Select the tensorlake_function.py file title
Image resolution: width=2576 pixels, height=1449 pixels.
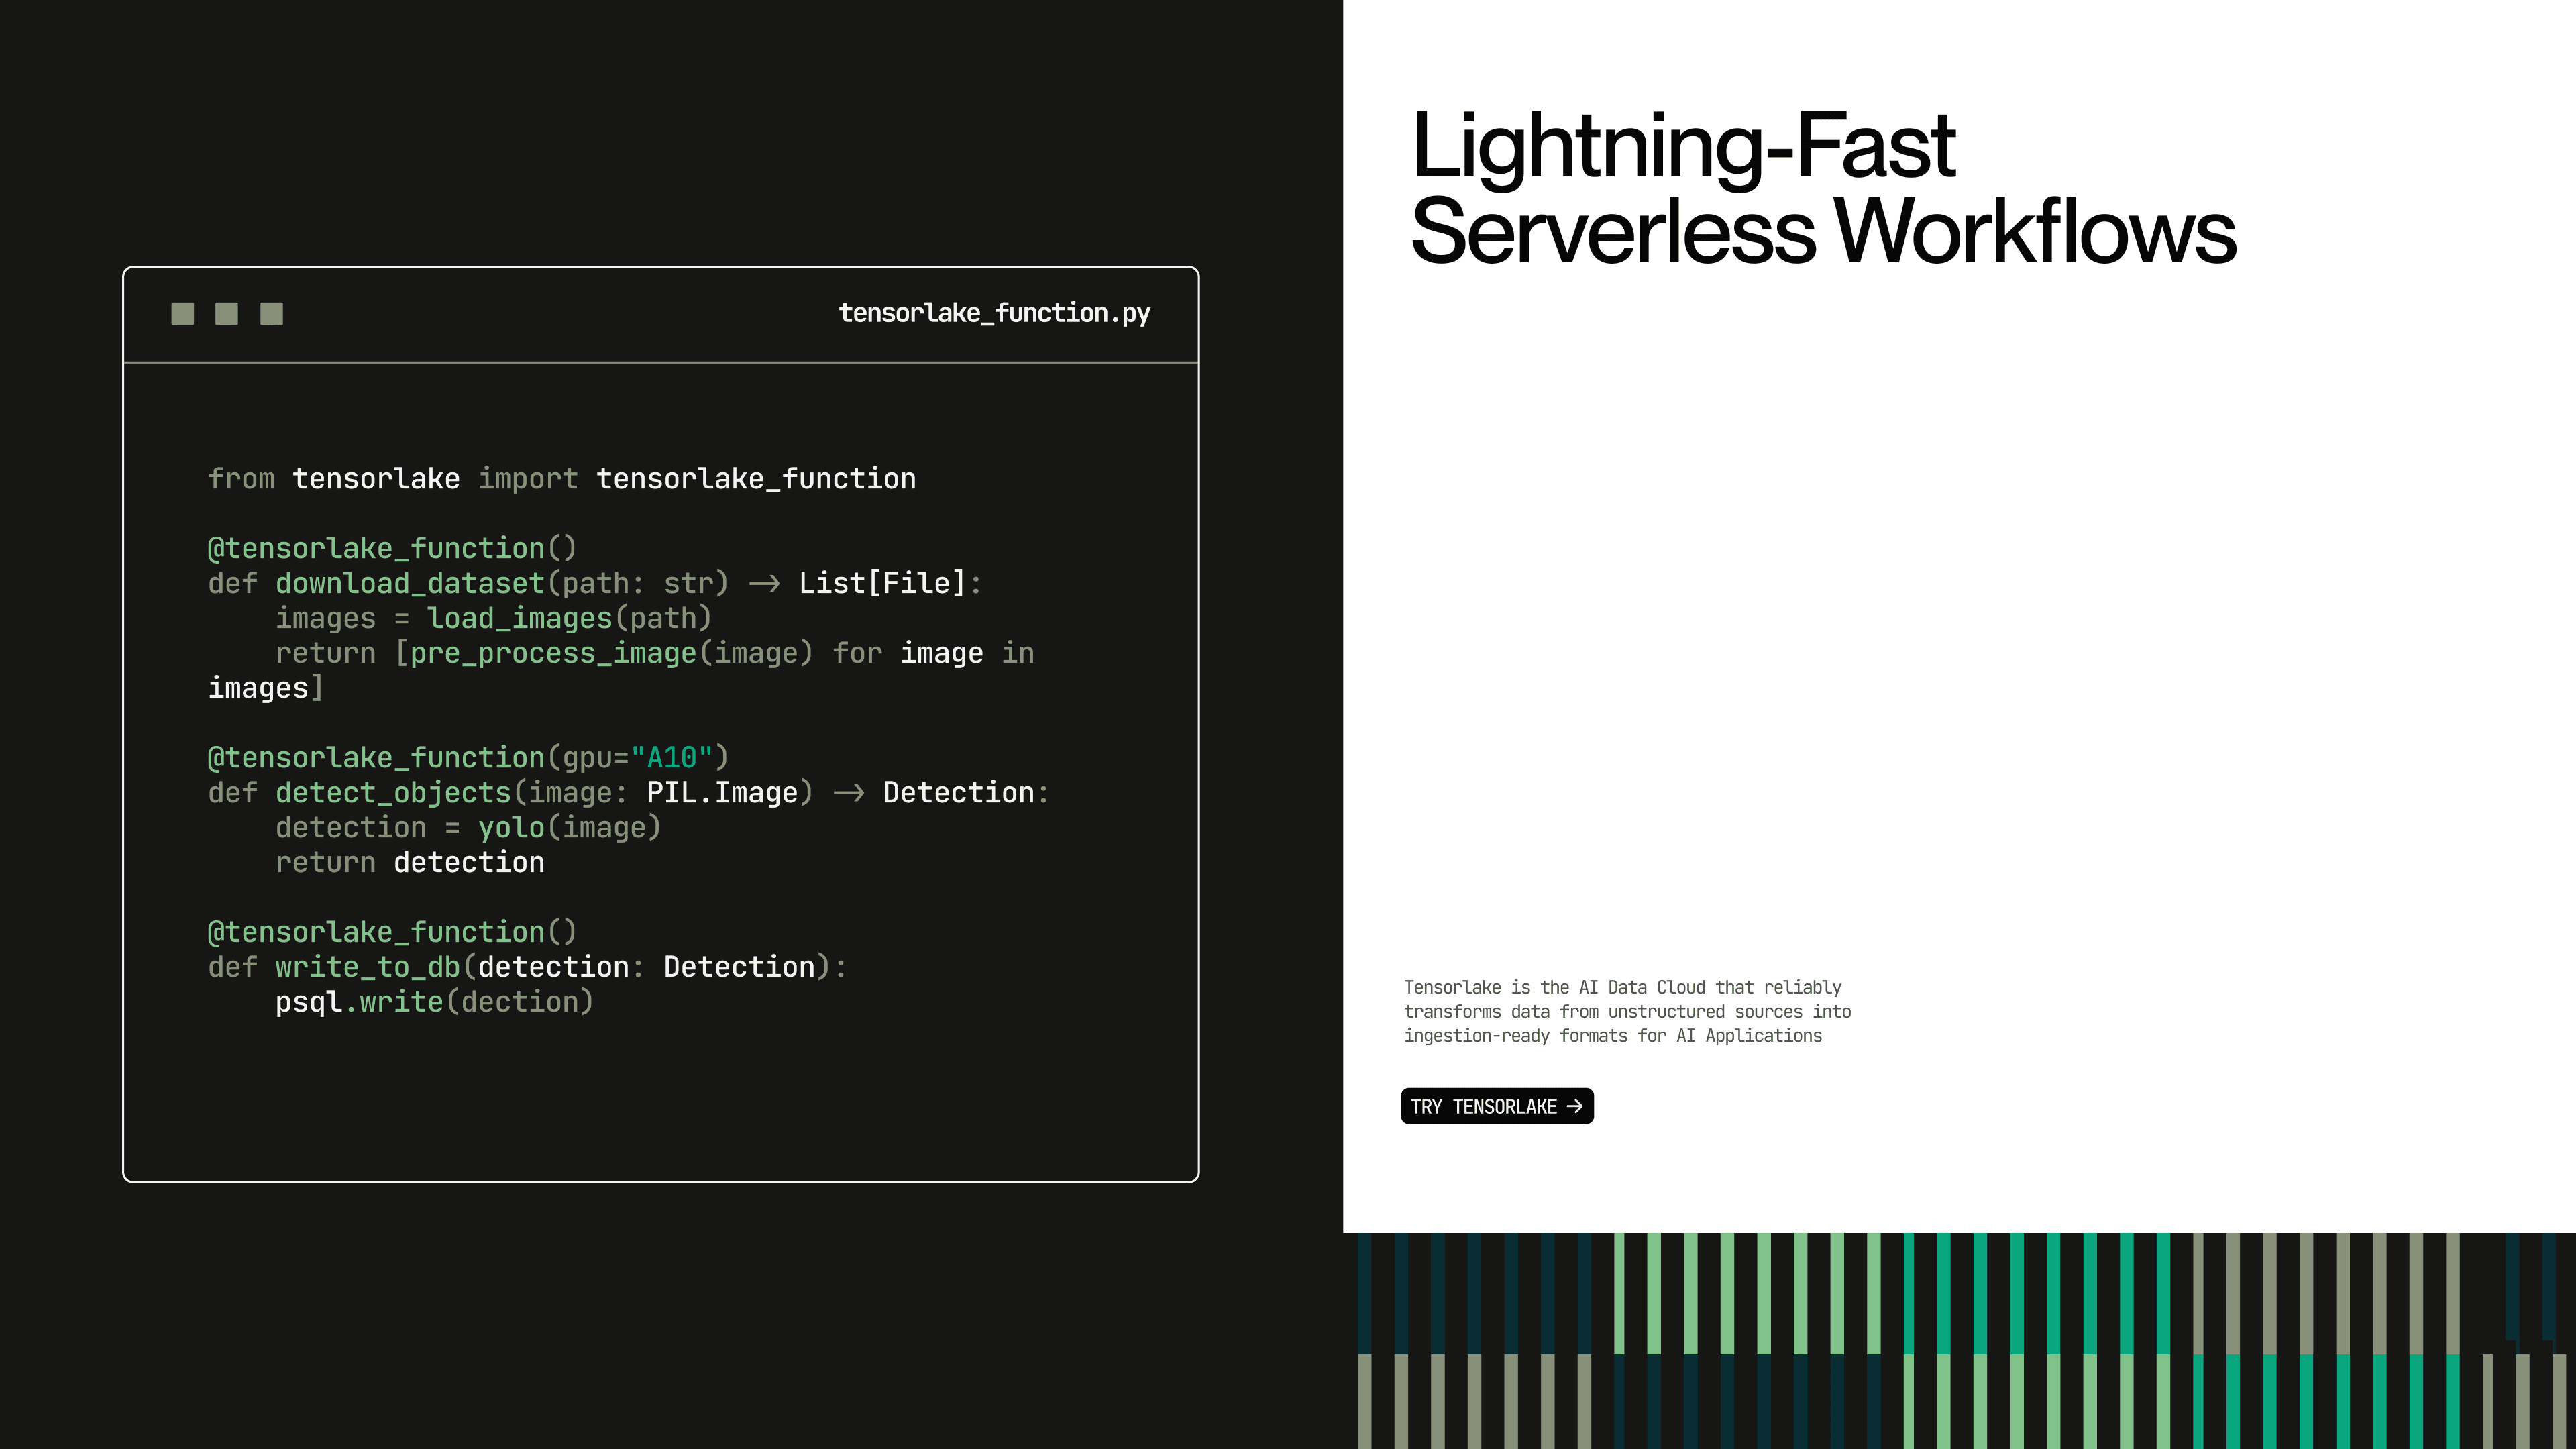(x=994, y=313)
